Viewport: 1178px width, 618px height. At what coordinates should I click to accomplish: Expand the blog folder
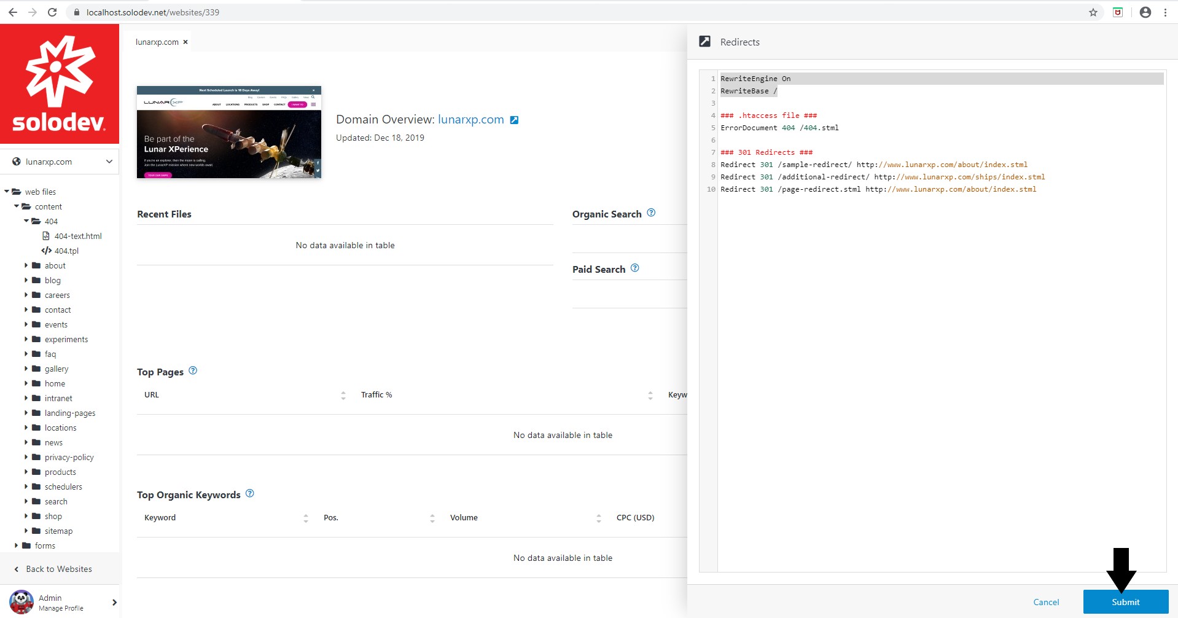26,280
